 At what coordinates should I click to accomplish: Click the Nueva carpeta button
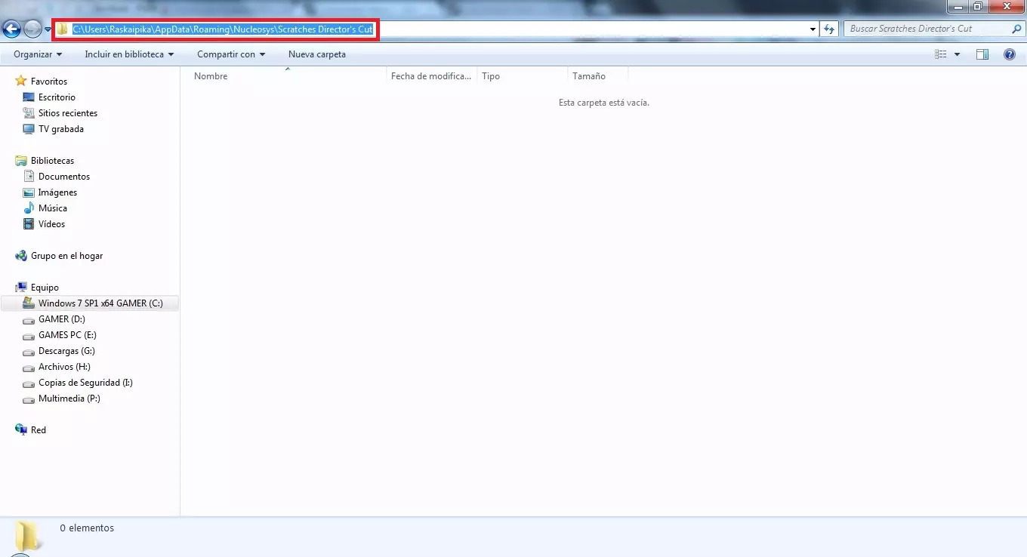tap(317, 54)
